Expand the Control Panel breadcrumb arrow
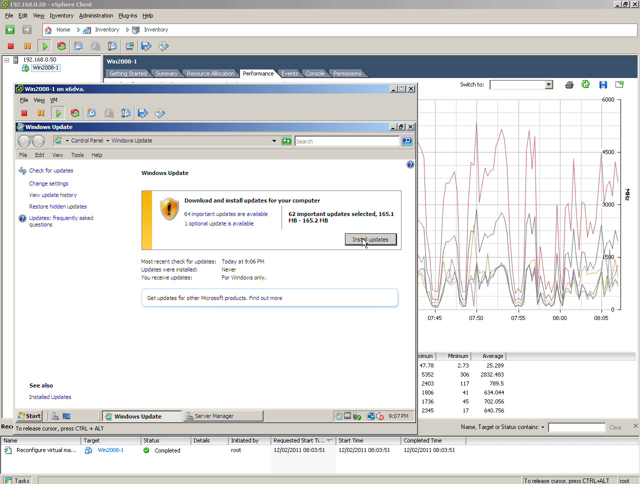 tap(107, 141)
